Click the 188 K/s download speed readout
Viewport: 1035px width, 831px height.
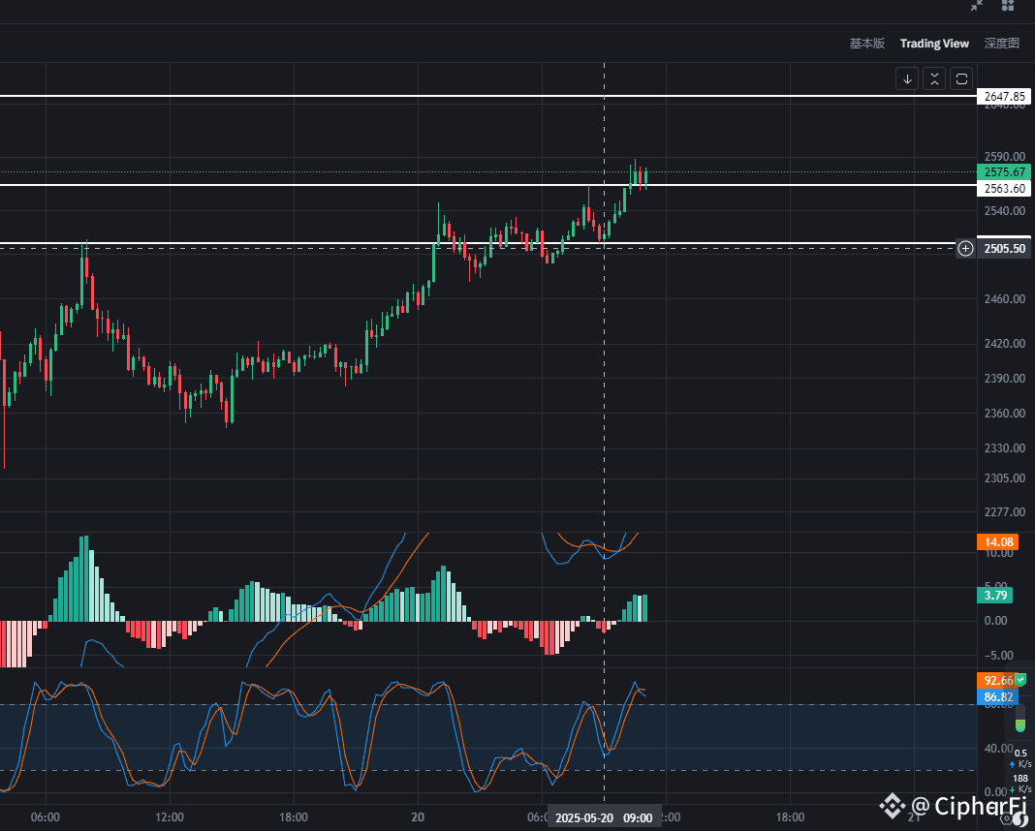click(x=1020, y=784)
